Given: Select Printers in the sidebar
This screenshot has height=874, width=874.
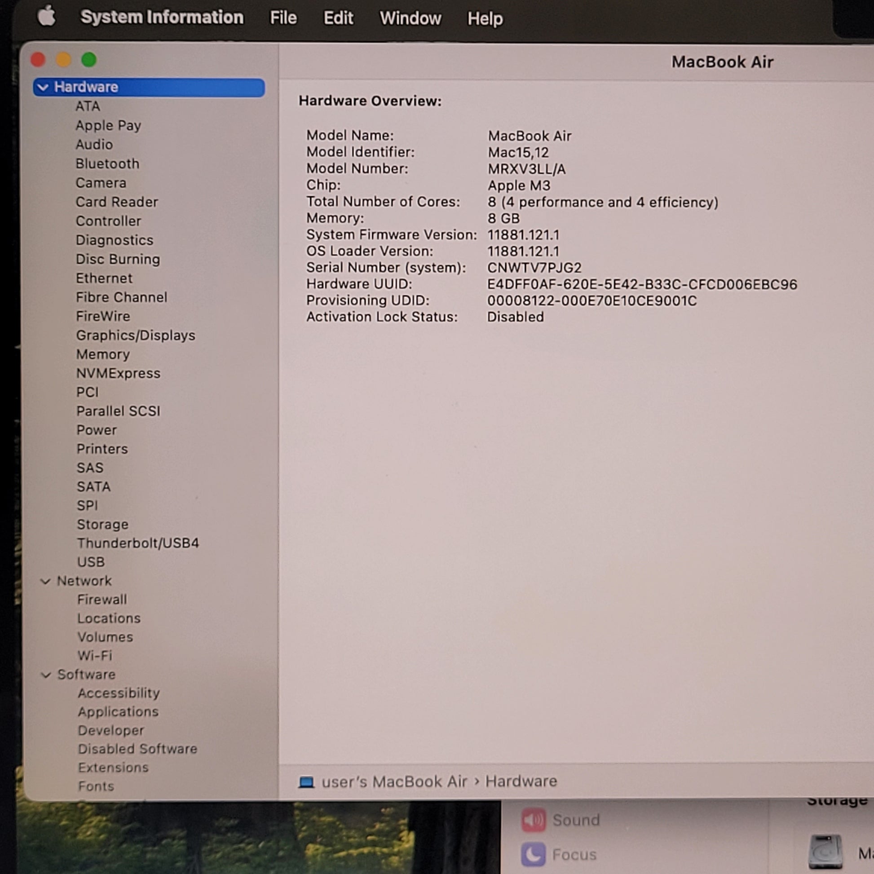Looking at the screenshot, I should pos(102,449).
